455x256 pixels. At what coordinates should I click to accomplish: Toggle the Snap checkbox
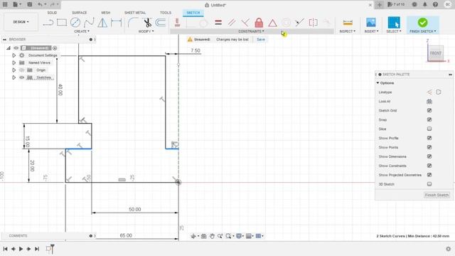429,119
